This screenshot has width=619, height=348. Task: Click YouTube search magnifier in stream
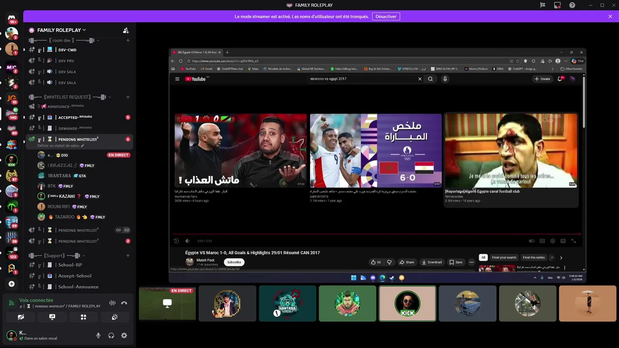tap(430, 79)
